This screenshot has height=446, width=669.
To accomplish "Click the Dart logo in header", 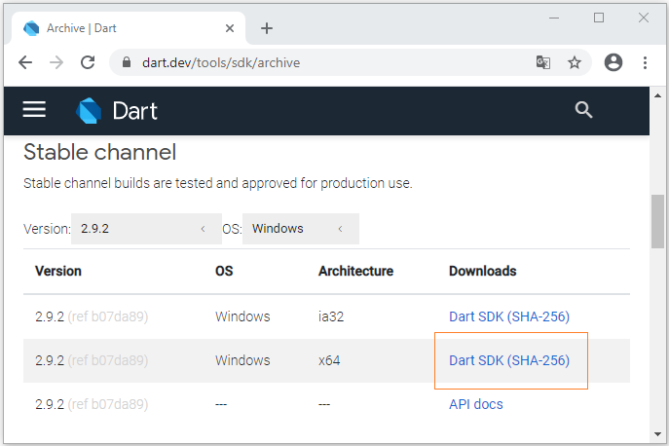I will (x=117, y=111).
